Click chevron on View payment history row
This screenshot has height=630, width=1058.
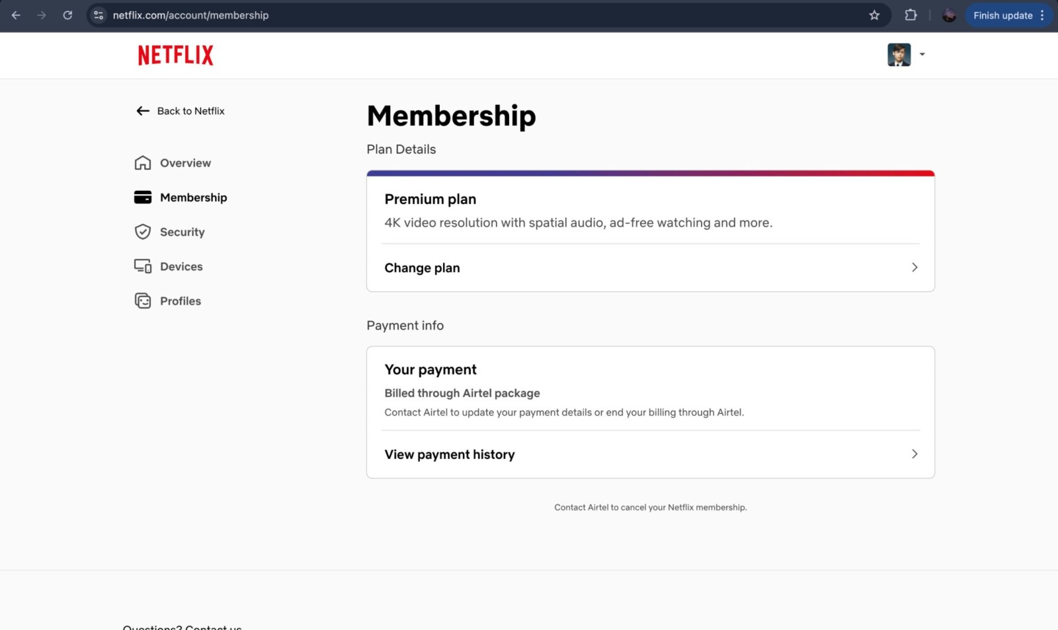pyautogui.click(x=915, y=454)
